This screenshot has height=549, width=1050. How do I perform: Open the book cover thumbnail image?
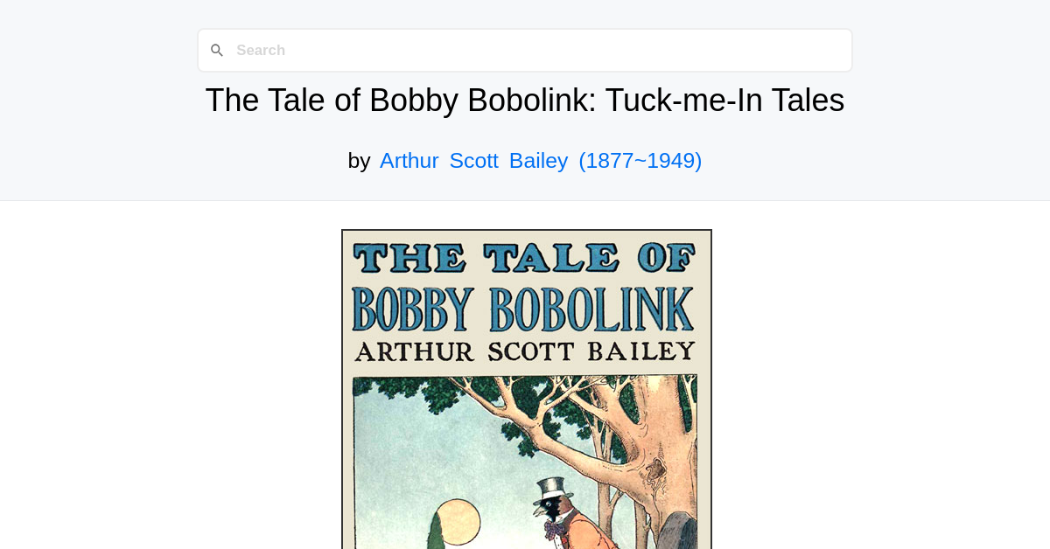526,389
